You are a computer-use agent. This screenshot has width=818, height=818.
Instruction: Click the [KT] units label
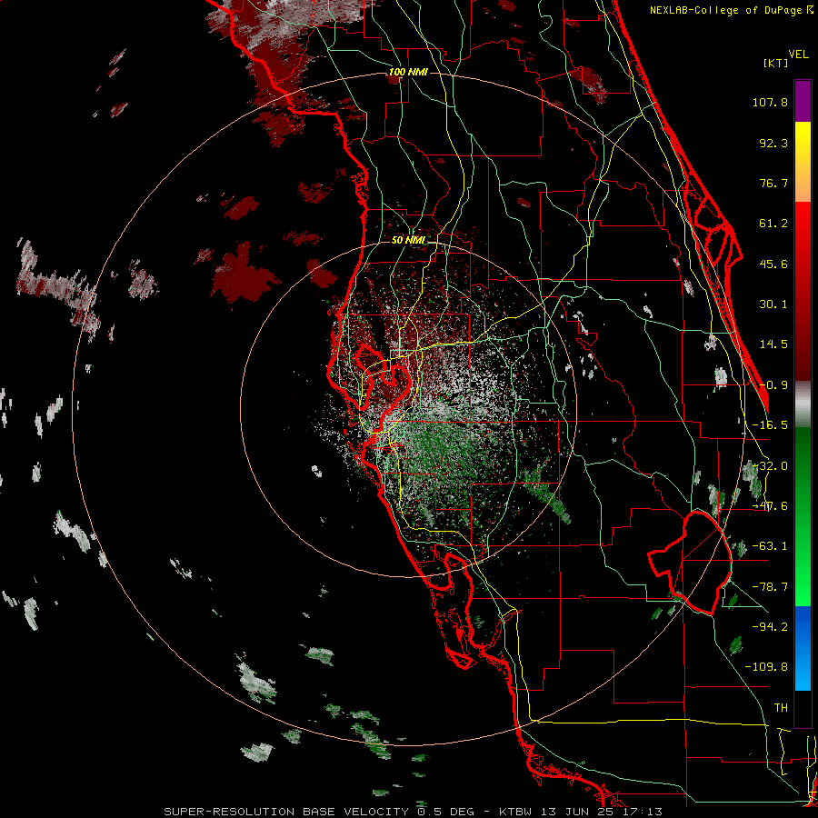(775, 63)
